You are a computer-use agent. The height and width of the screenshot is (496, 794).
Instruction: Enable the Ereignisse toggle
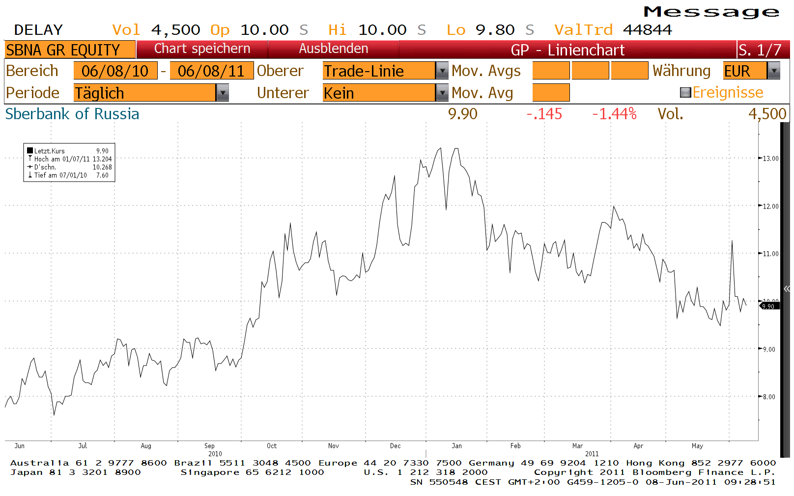coord(685,92)
